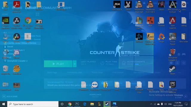Click the game info icon in Steam

point(178,63)
